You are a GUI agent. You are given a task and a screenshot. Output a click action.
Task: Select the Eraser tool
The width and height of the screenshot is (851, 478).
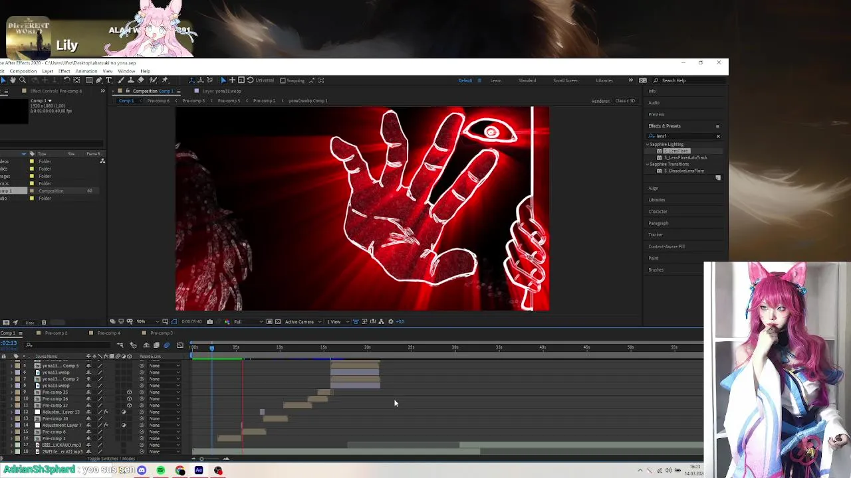pyautogui.click(x=140, y=80)
